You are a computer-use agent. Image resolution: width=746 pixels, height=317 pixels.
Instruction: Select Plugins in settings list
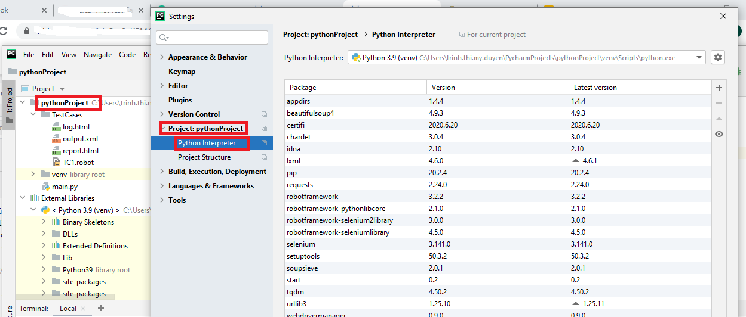[180, 100]
